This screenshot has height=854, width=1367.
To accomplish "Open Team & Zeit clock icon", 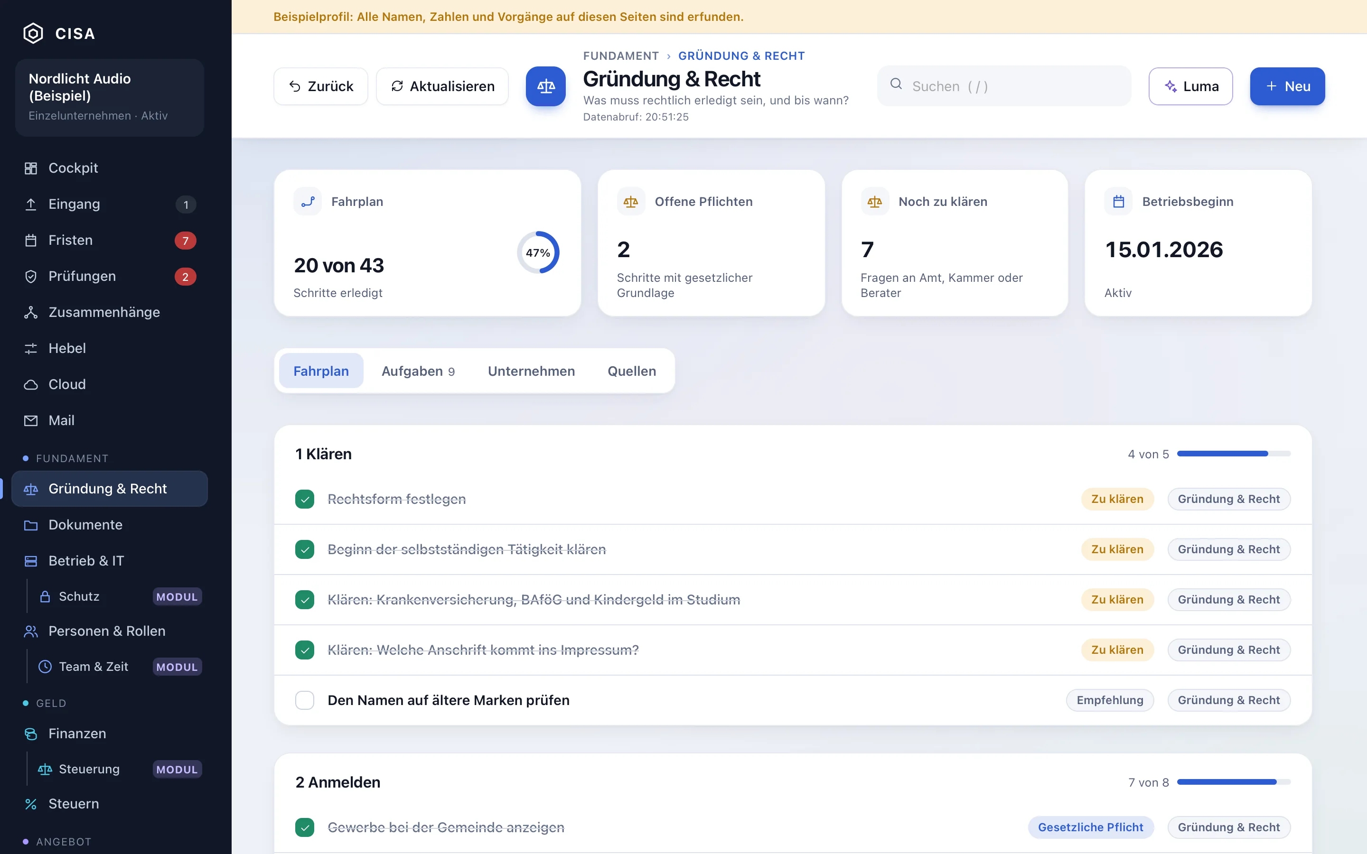I will [x=45, y=667].
